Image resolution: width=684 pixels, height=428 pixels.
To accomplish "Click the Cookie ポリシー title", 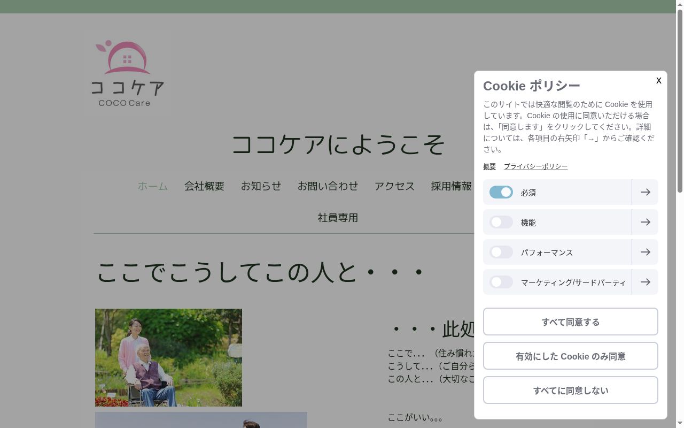I will pyautogui.click(x=532, y=86).
